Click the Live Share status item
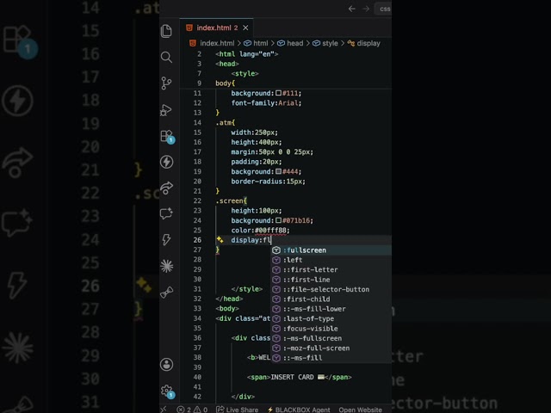 237,410
